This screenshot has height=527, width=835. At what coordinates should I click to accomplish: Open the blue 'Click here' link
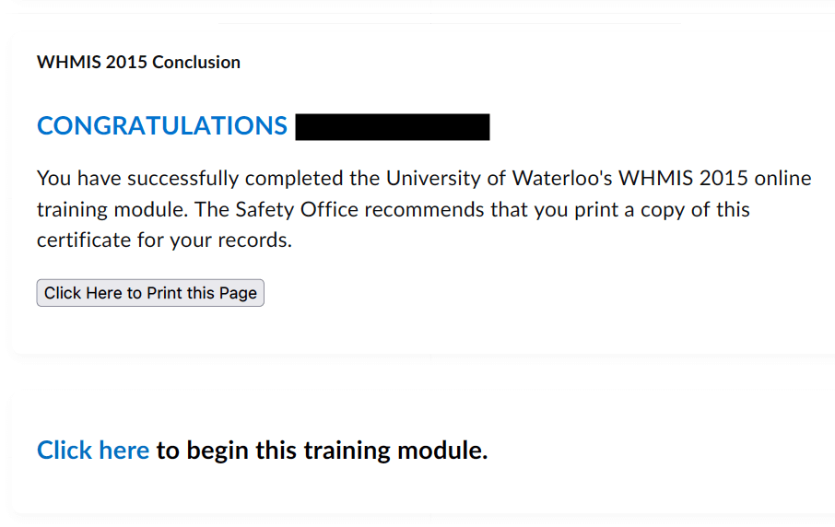pos(92,451)
